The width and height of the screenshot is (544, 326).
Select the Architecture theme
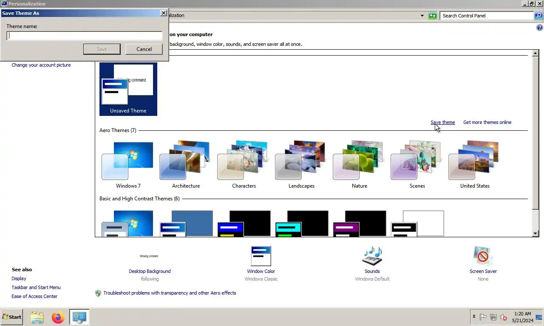click(x=186, y=165)
